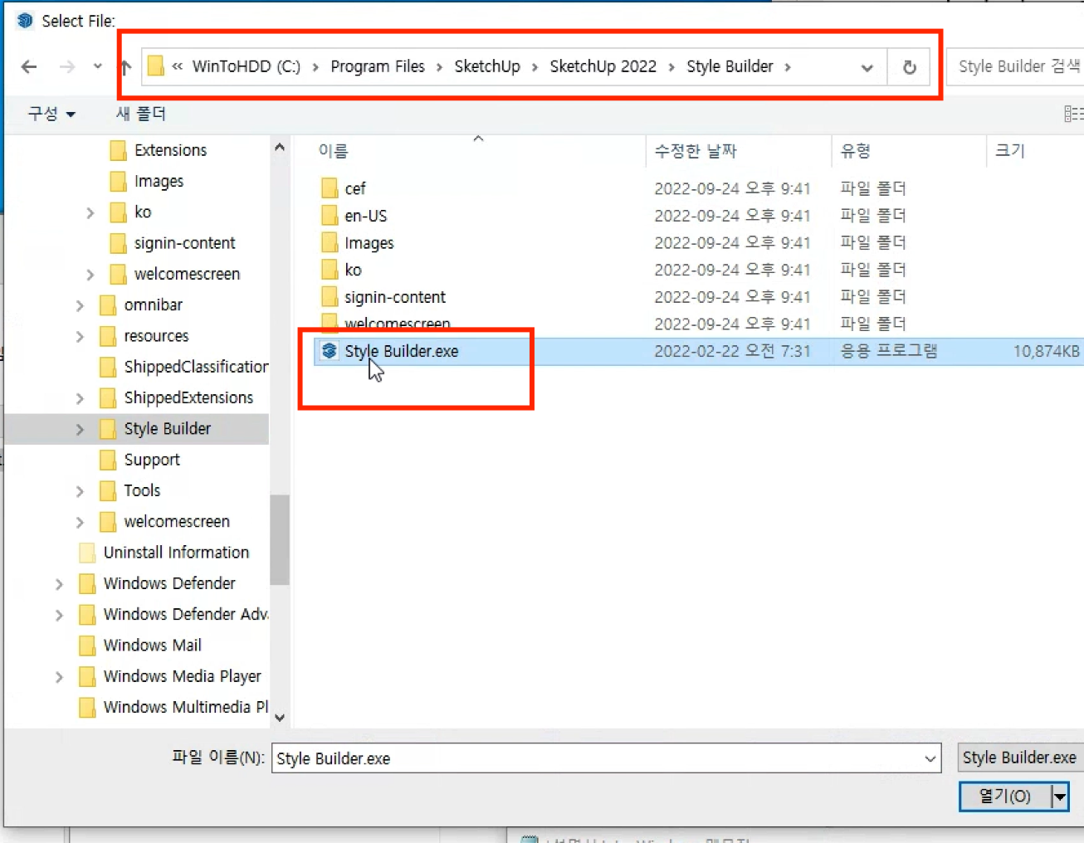Screen dimensions: 1084x843
Task: Open the file name history dropdown
Action: 930,758
